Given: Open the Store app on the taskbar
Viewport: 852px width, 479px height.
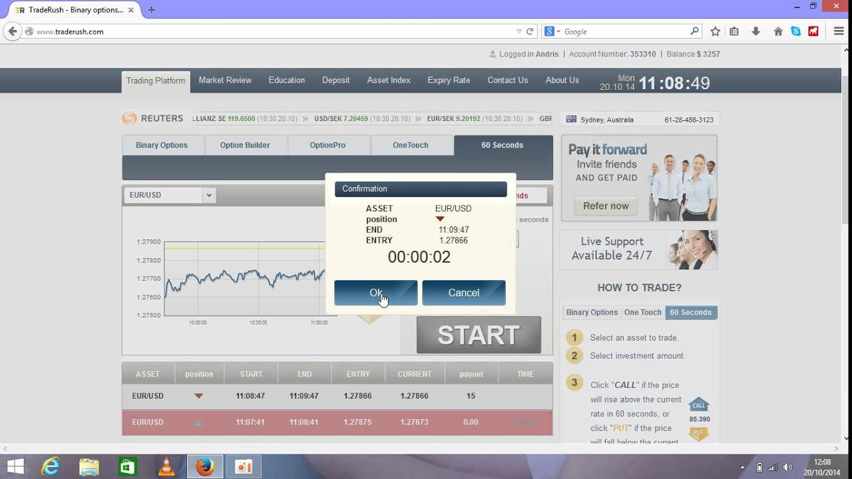Looking at the screenshot, I should click(x=127, y=467).
